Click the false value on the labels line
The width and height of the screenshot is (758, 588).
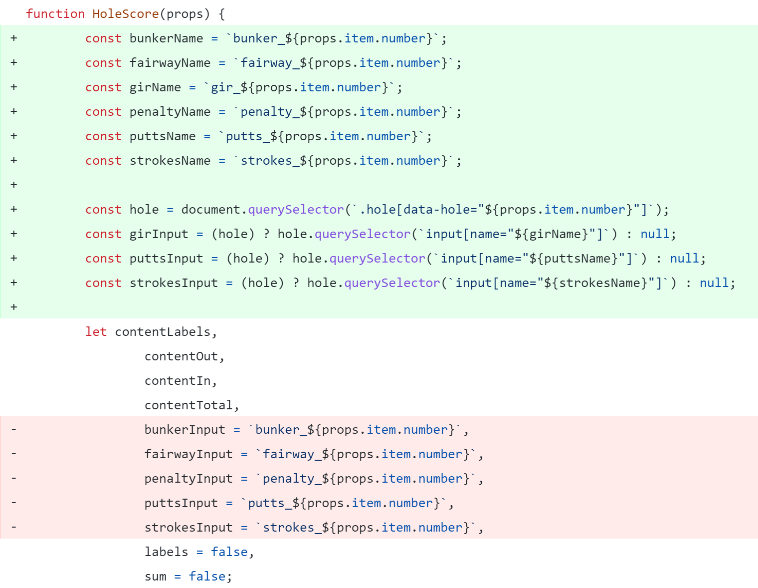click(229, 552)
